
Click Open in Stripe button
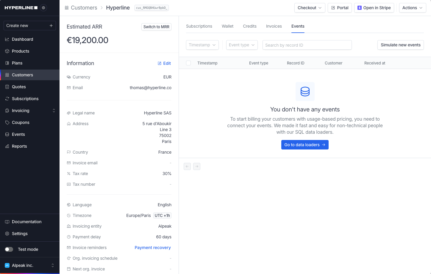pyautogui.click(x=374, y=8)
